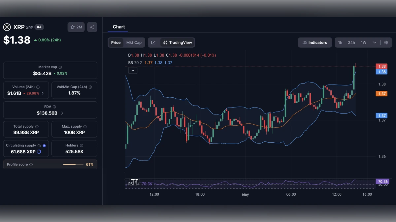
Task: Click info icon beside Volume (24h)
Action: (x=38, y=87)
